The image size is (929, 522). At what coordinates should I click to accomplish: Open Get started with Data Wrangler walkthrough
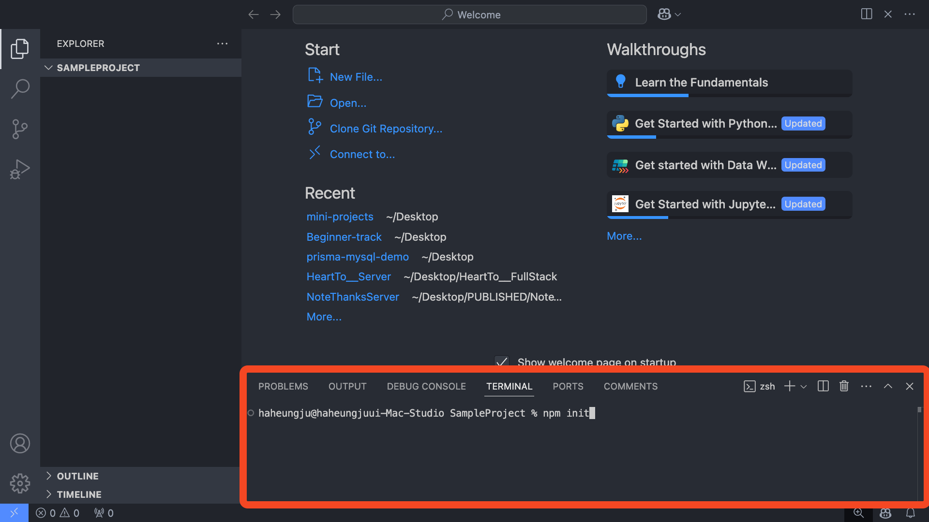point(729,165)
